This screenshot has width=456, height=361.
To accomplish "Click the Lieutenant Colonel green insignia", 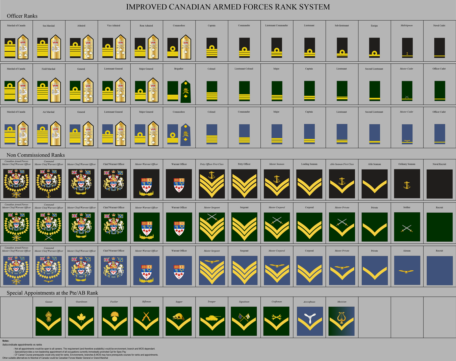I will [244, 91].
